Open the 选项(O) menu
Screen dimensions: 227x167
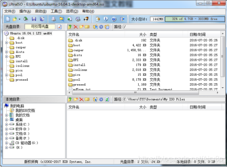pyautogui.click(x=72, y=11)
